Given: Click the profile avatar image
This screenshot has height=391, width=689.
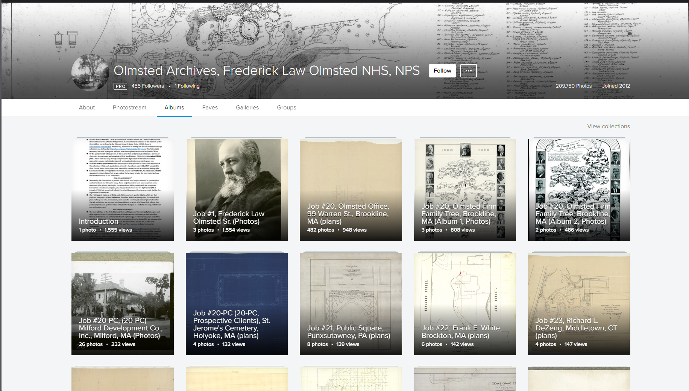Looking at the screenshot, I should [90, 73].
